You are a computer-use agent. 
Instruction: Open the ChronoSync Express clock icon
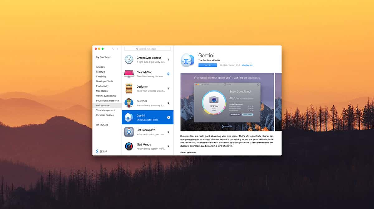129,60
